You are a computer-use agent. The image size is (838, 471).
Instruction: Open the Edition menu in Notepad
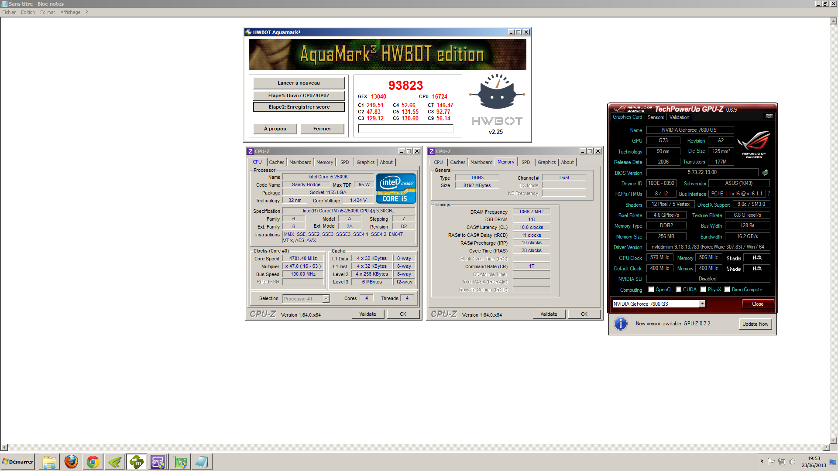(x=28, y=12)
